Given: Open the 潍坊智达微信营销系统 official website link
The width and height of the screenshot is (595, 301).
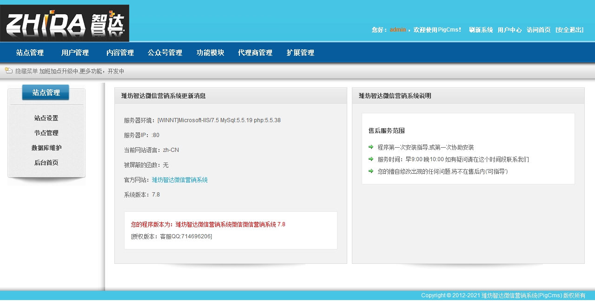Looking at the screenshot, I should pos(179,180).
